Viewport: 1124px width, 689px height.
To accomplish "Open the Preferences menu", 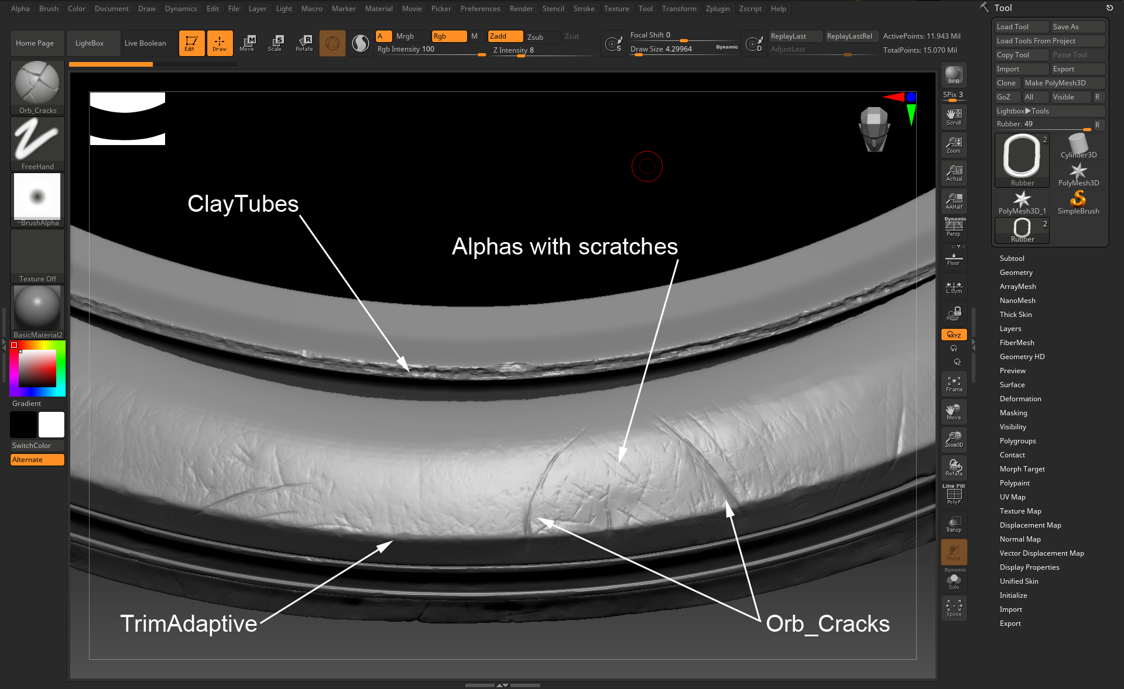I will coord(481,8).
